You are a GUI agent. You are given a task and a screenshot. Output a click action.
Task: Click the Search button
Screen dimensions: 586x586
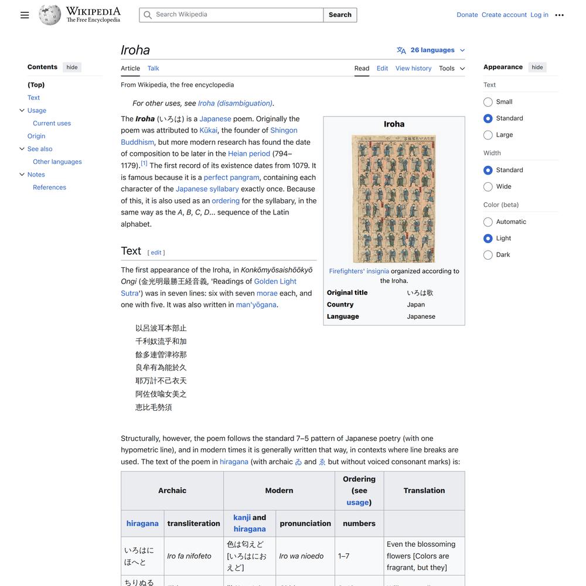point(340,15)
